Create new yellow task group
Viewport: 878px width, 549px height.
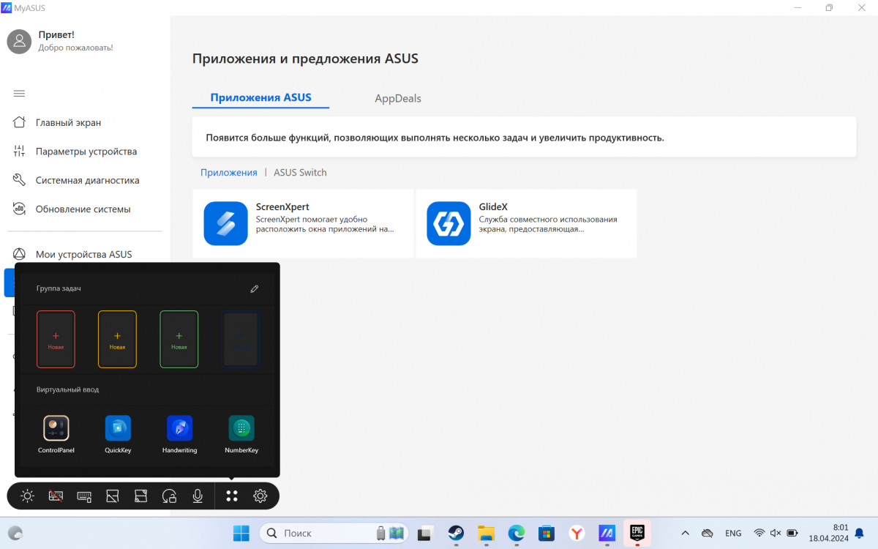tap(117, 339)
